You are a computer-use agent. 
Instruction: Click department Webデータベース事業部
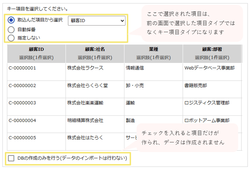tap(209, 68)
